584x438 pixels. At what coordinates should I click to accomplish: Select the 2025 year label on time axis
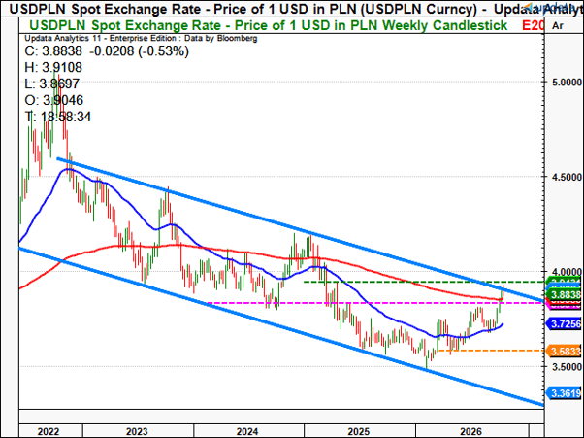(x=359, y=431)
